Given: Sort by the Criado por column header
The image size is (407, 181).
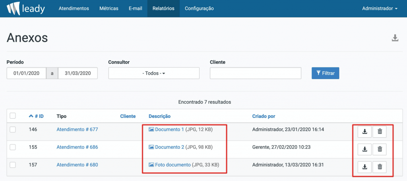Looking at the screenshot, I should [x=264, y=116].
